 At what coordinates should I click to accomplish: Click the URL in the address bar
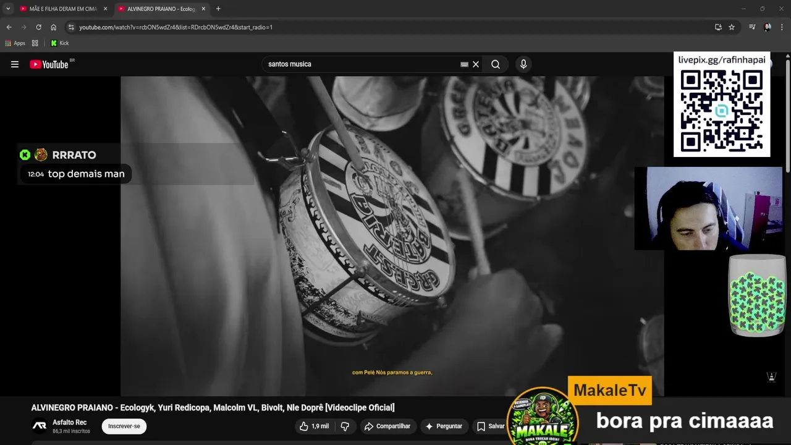[176, 27]
